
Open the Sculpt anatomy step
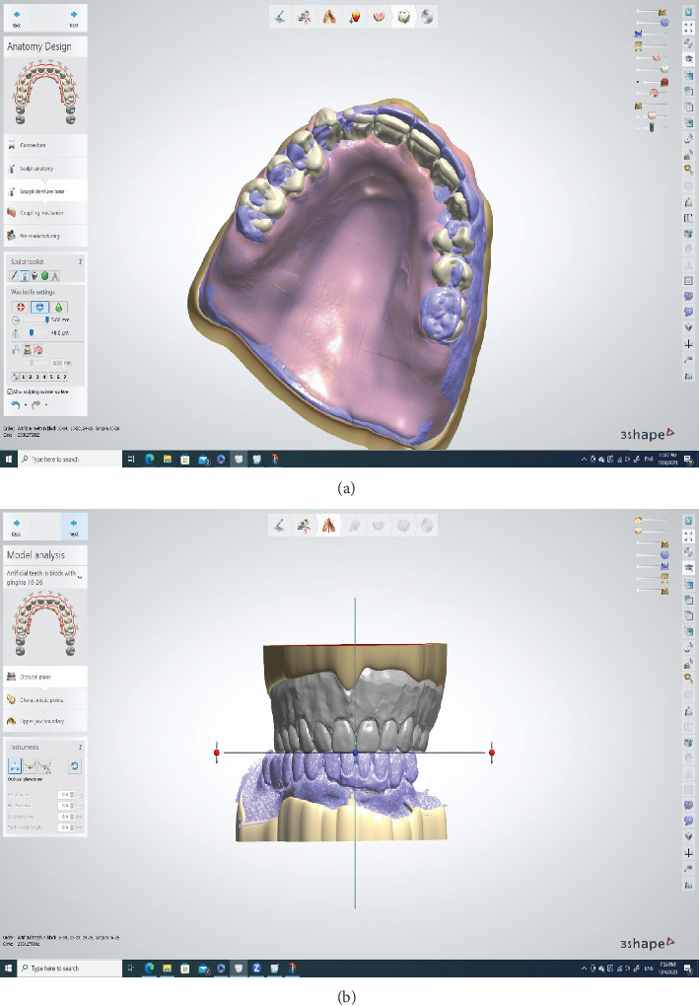45,168
